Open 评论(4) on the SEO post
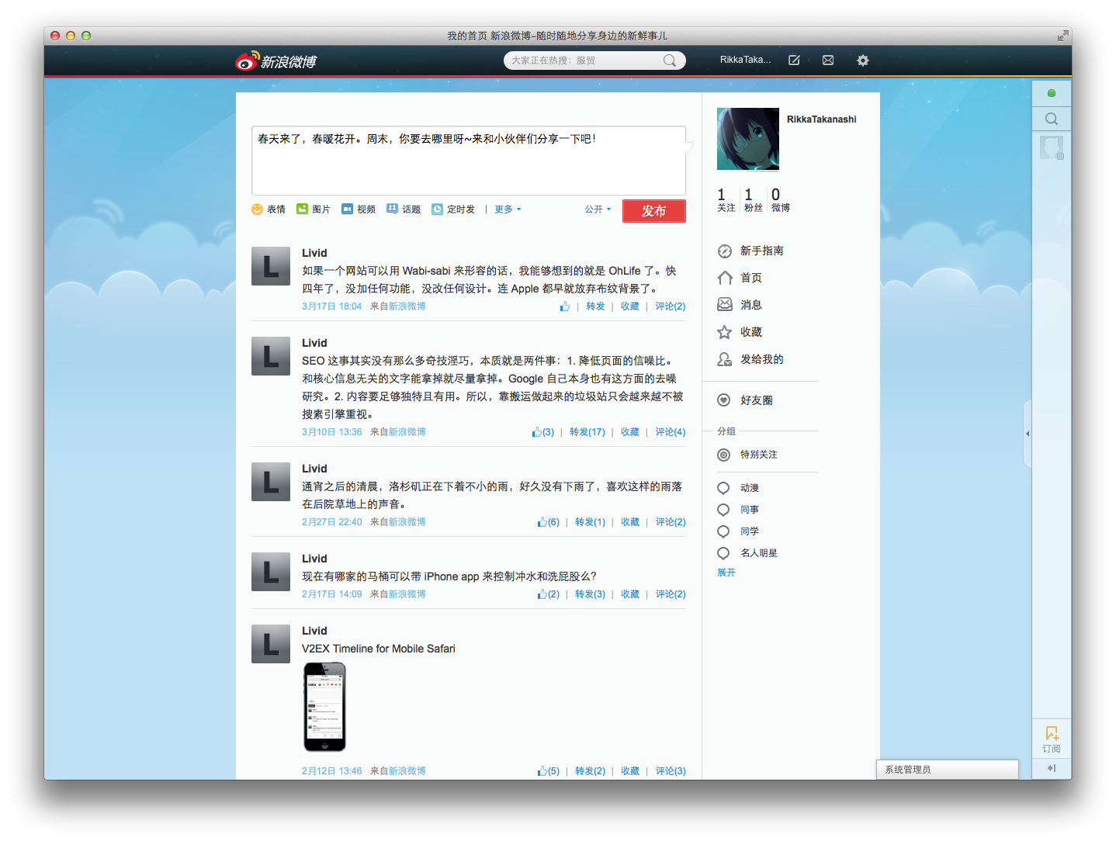Viewport: 1116px width, 841px height. (671, 432)
